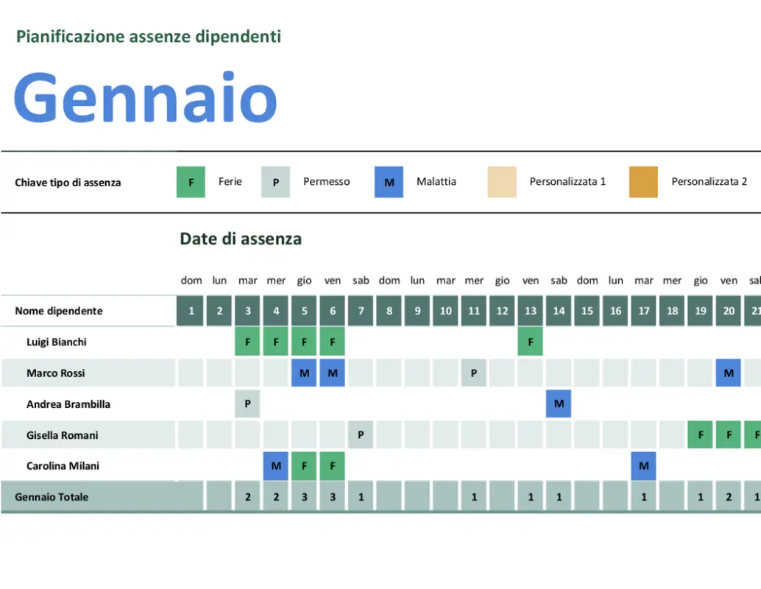Select the Luigi Bianchi name cell
The height and width of the screenshot is (589, 761).
[88, 342]
